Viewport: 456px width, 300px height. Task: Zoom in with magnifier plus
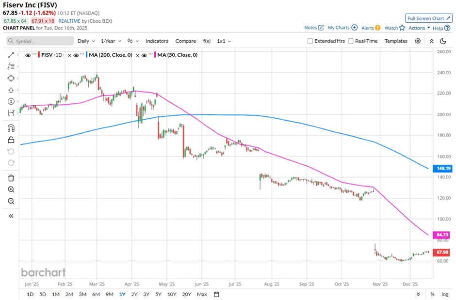coord(11,189)
